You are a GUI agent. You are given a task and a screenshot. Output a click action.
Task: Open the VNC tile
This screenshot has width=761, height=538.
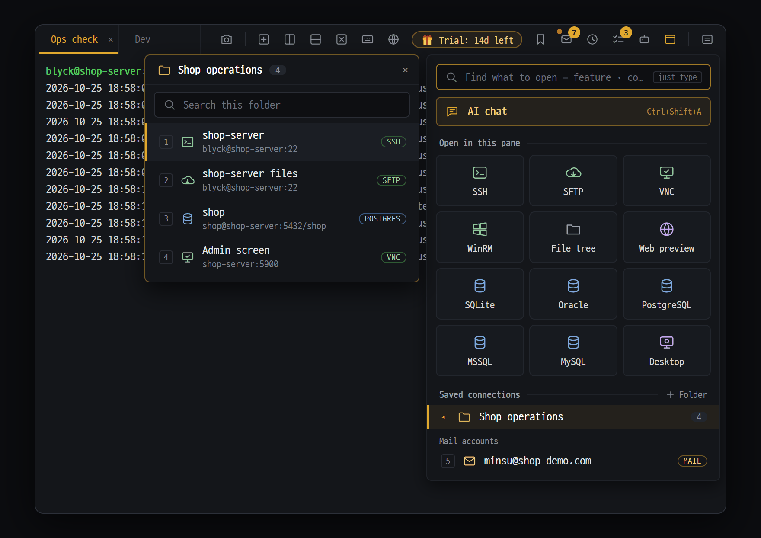tap(667, 181)
